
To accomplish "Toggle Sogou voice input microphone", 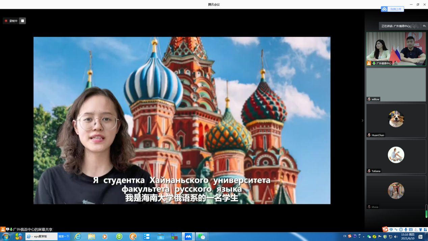I will click(406, 230).
